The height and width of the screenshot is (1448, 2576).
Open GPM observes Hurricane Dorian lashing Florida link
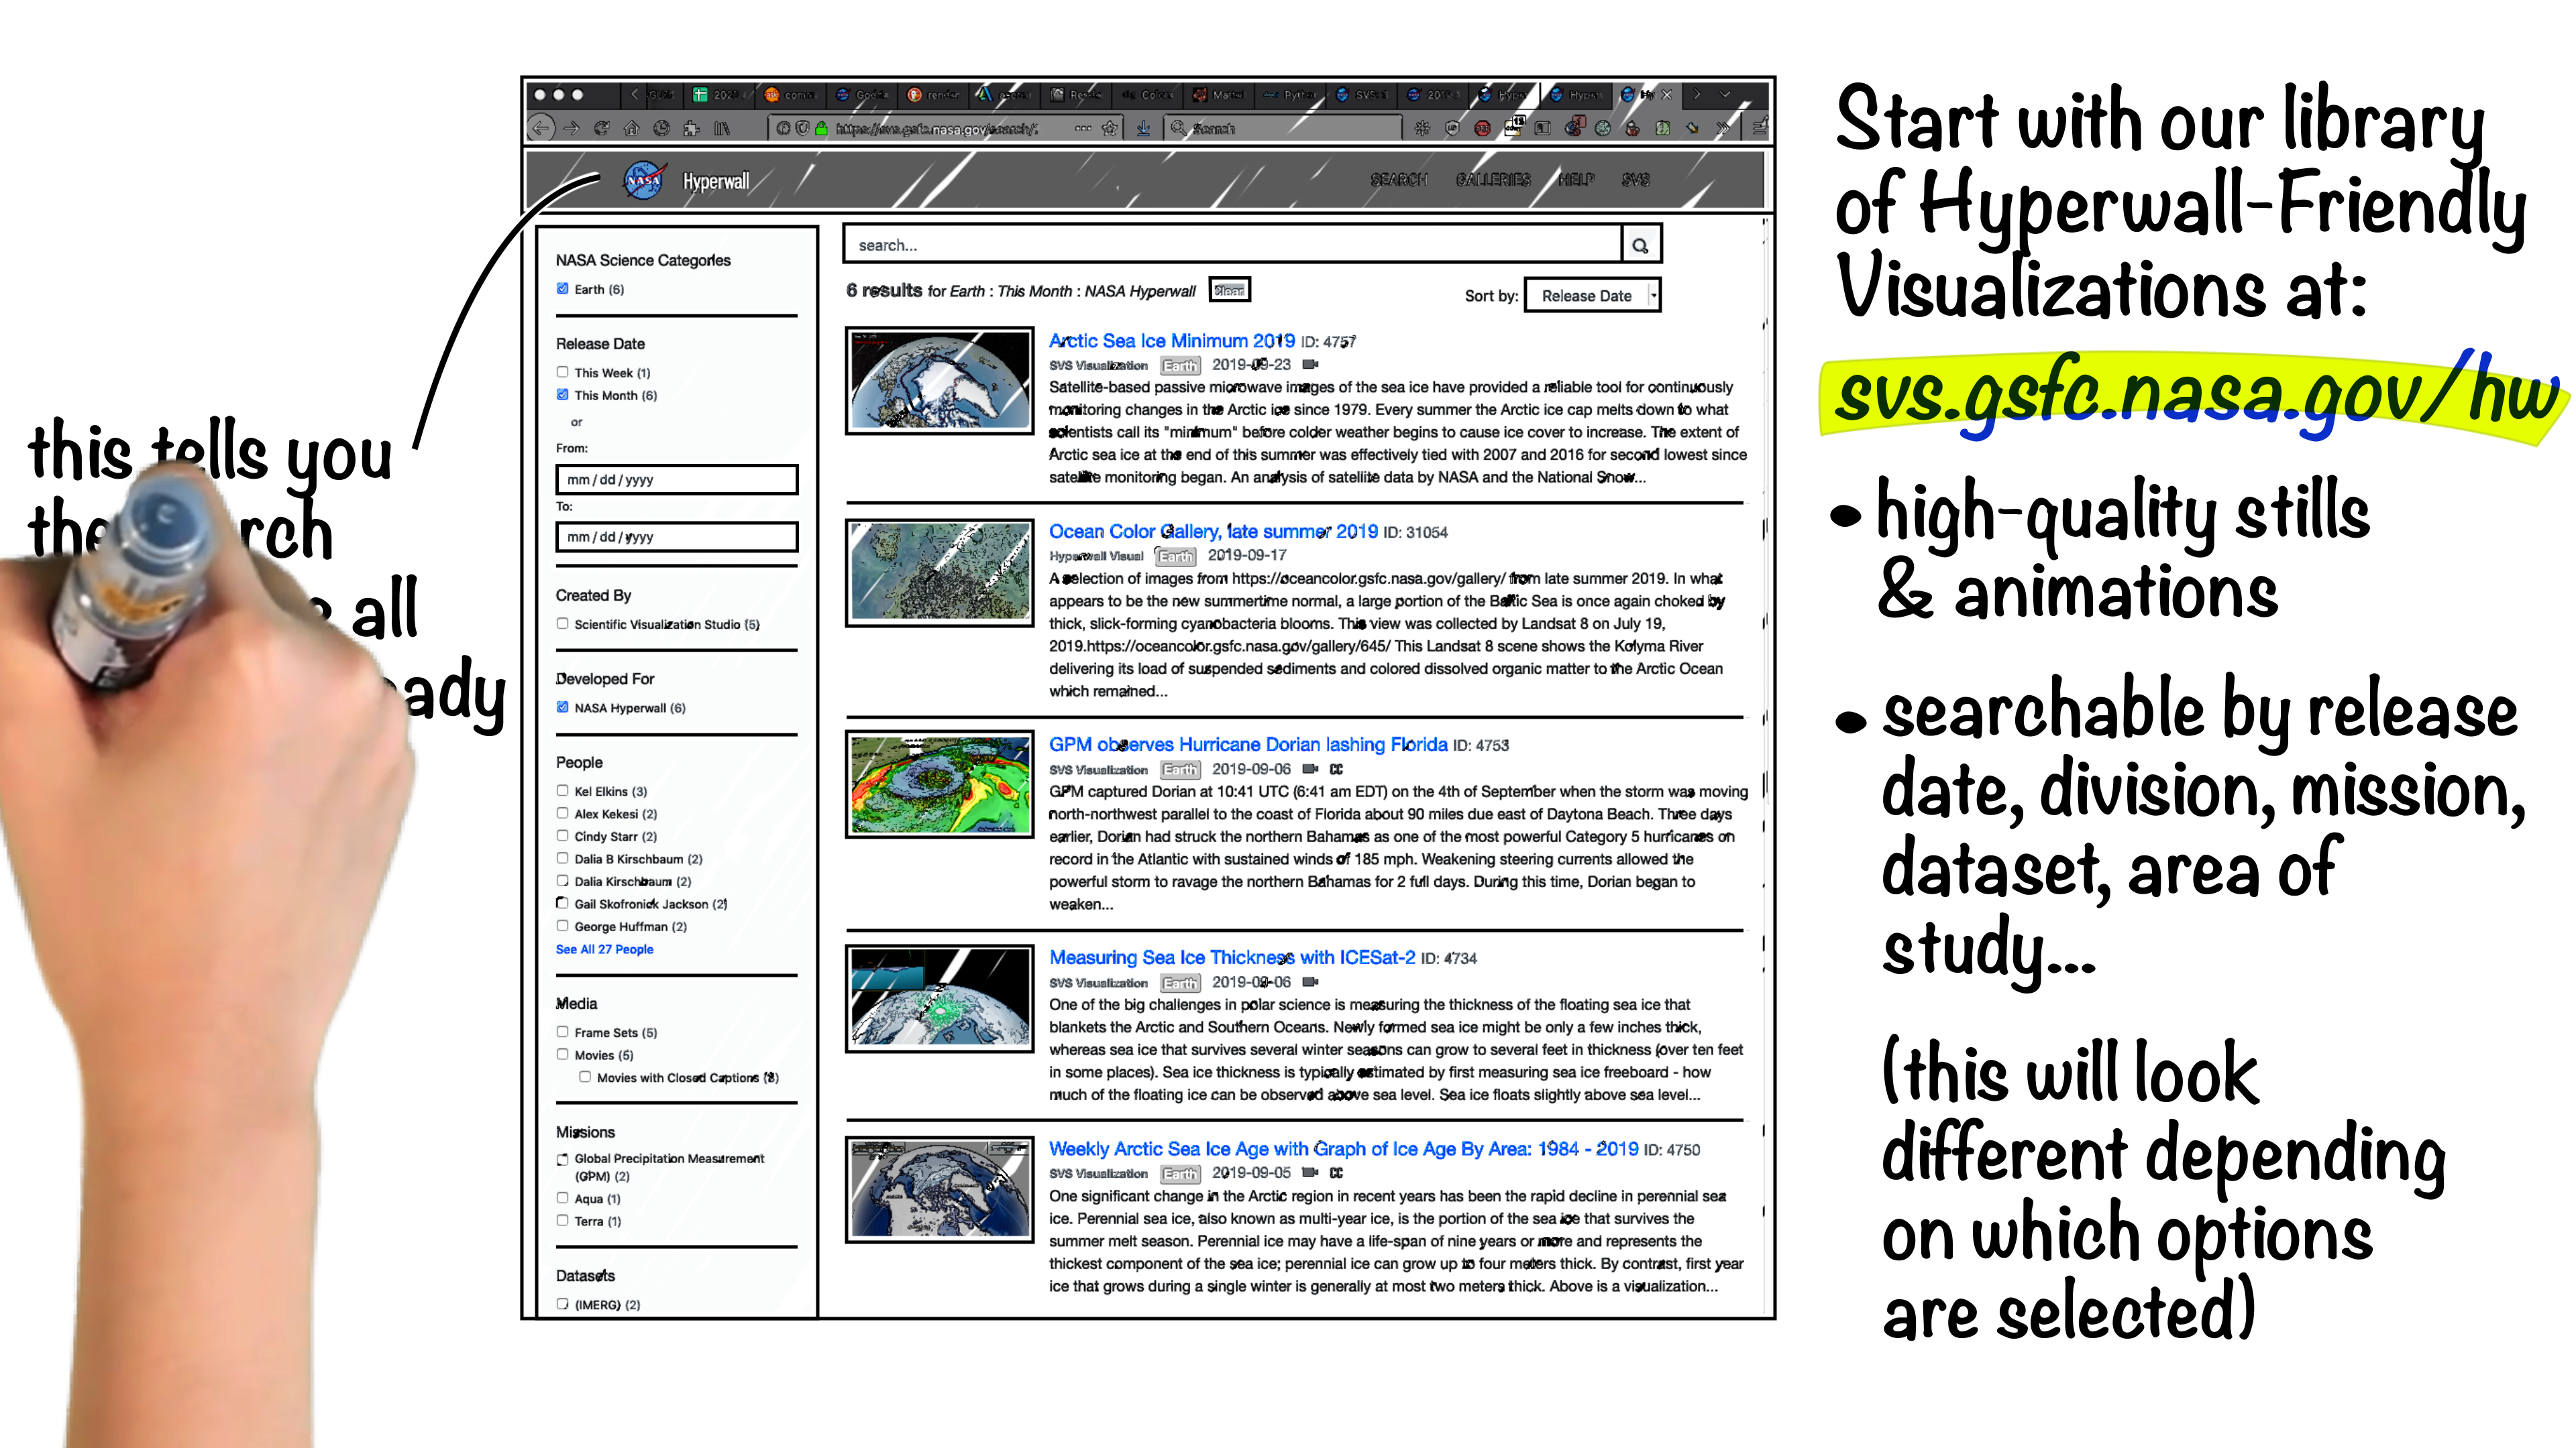(1248, 745)
